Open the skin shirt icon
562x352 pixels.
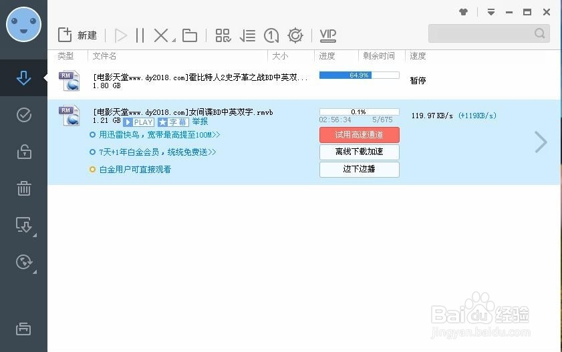pos(464,12)
